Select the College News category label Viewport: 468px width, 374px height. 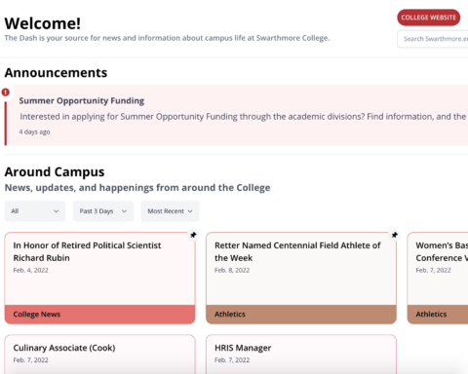point(37,315)
